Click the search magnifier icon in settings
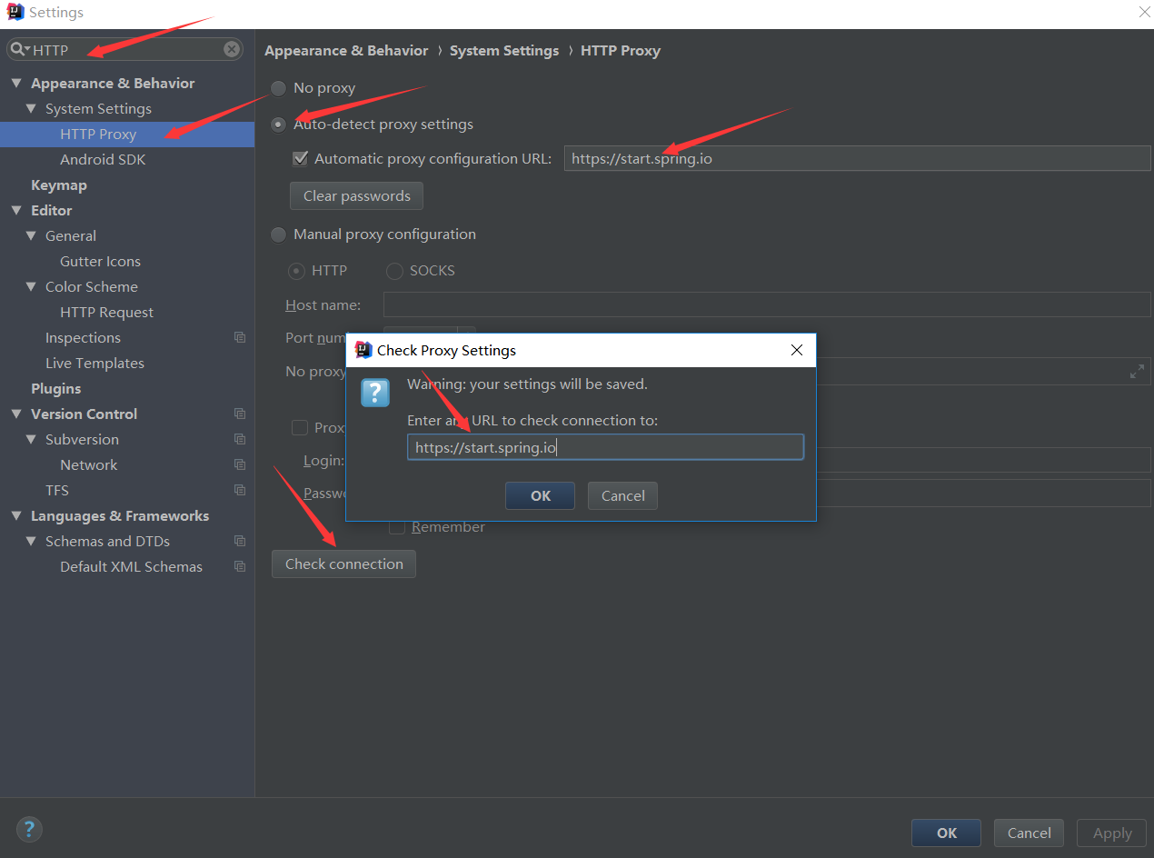Screen dimensions: 1154x858 coord(18,49)
